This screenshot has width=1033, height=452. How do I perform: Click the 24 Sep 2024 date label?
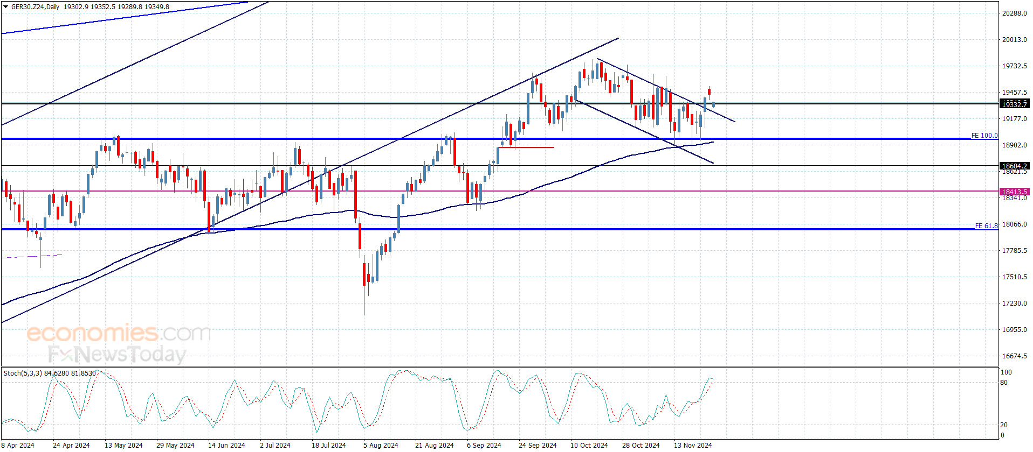[x=538, y=445]
